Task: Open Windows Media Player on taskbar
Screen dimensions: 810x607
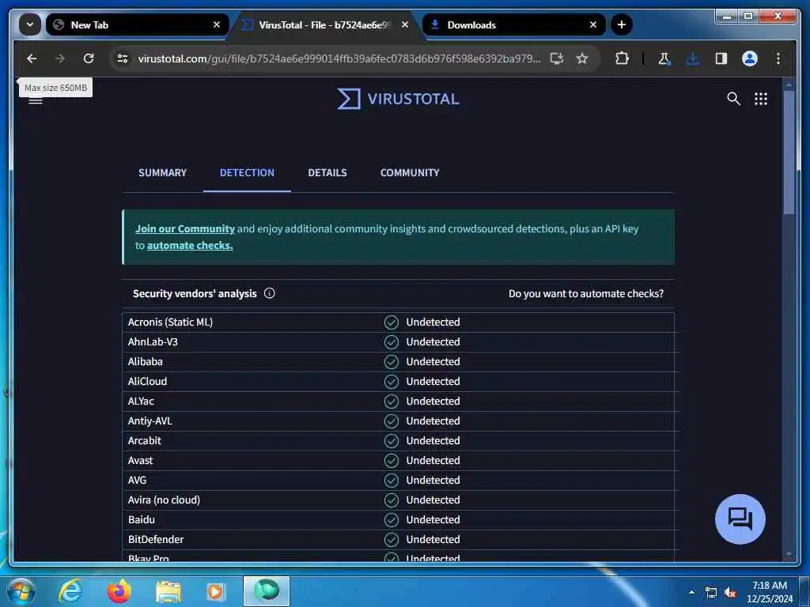Action: point(215,592)
